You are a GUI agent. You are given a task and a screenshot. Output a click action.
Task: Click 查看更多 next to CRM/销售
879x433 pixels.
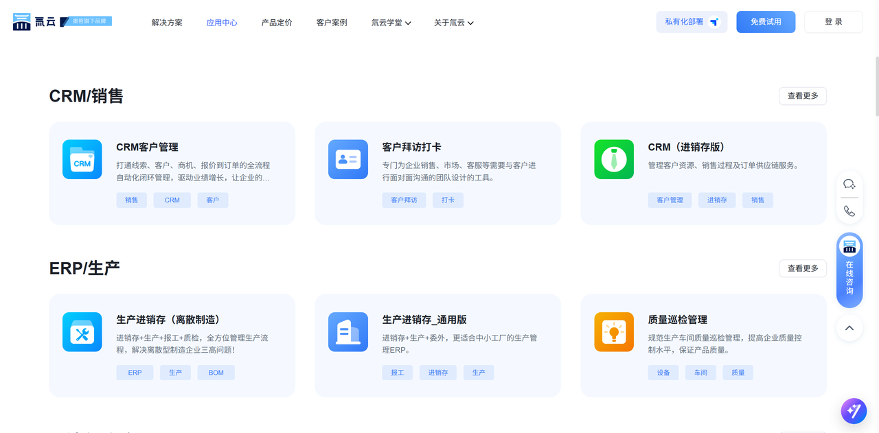tap(802, 96)
